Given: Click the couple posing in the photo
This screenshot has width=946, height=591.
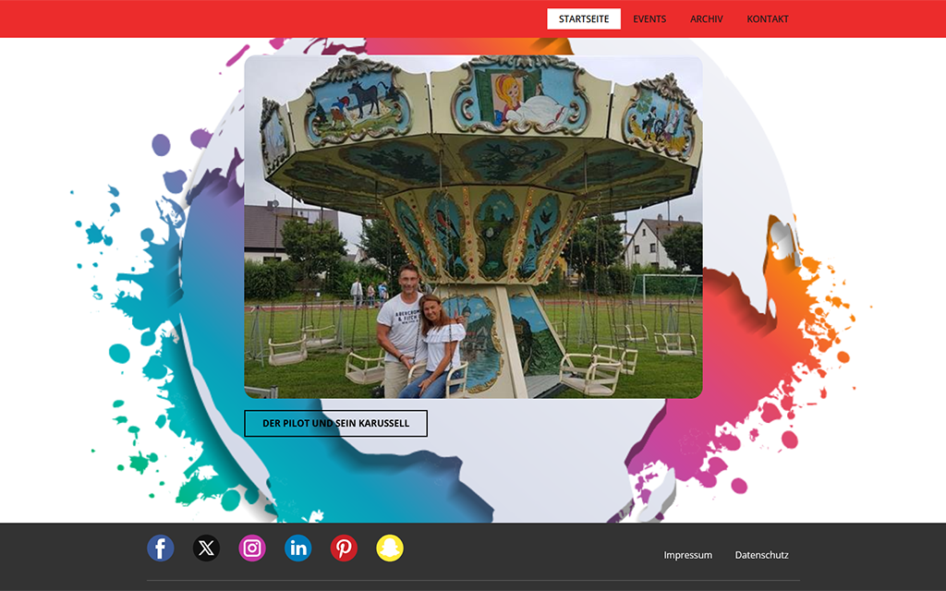Looking at the screenshot, I should pos(418,332).
